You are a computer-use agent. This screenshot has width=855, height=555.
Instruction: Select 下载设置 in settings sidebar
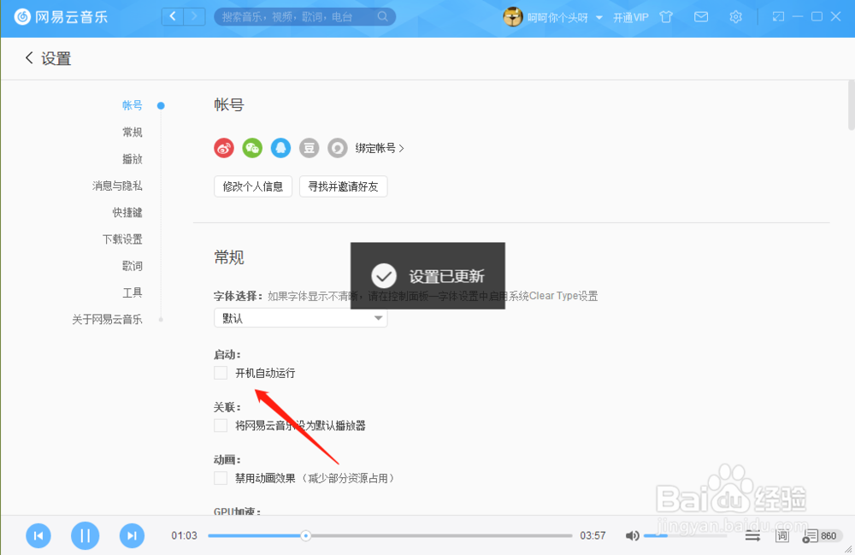coord(122,239)
